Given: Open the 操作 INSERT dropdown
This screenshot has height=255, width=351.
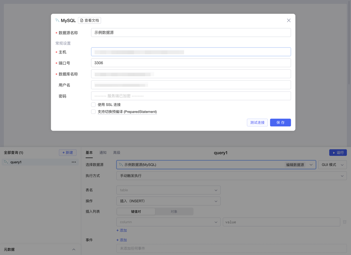Looking at the screenshot, I should click(x=168, y=201).
